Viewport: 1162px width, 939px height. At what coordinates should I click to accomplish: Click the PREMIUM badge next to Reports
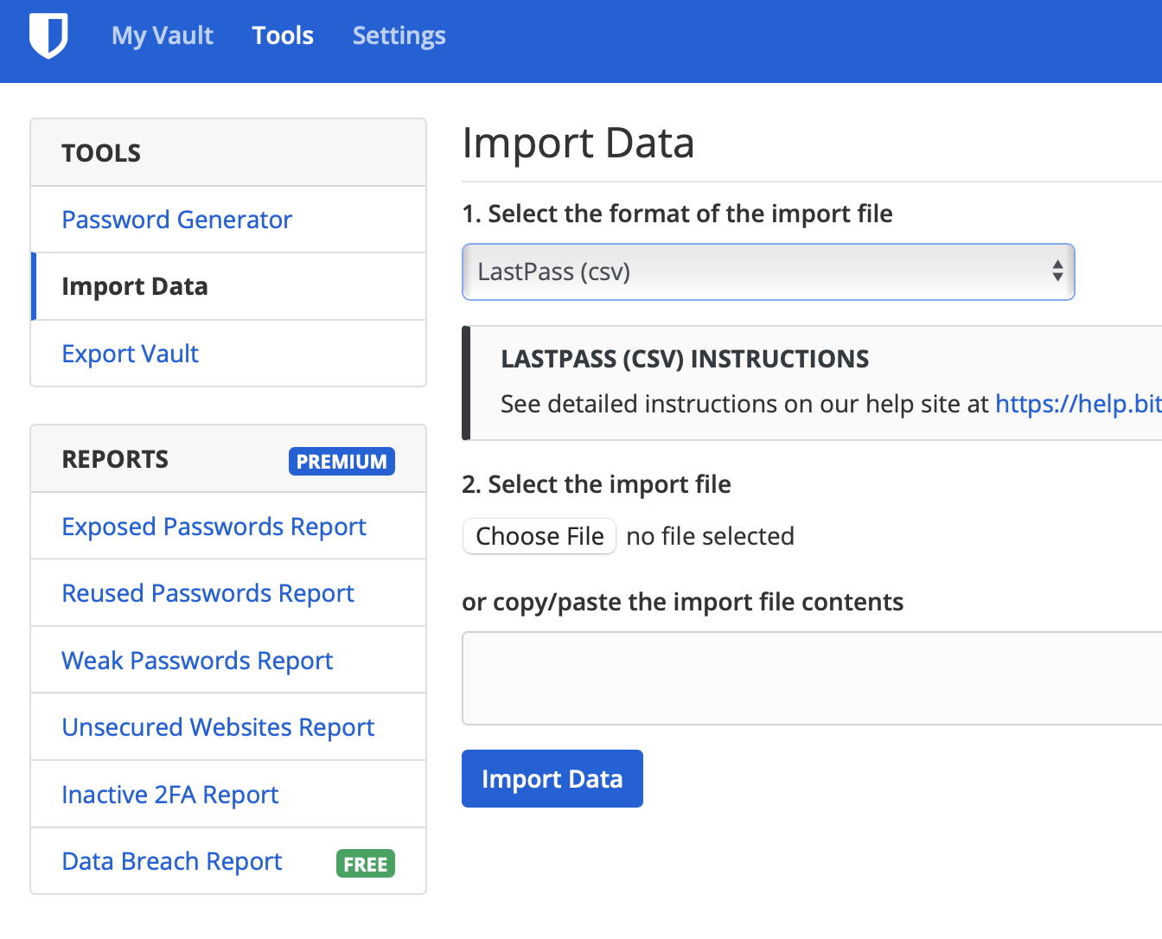342,461
